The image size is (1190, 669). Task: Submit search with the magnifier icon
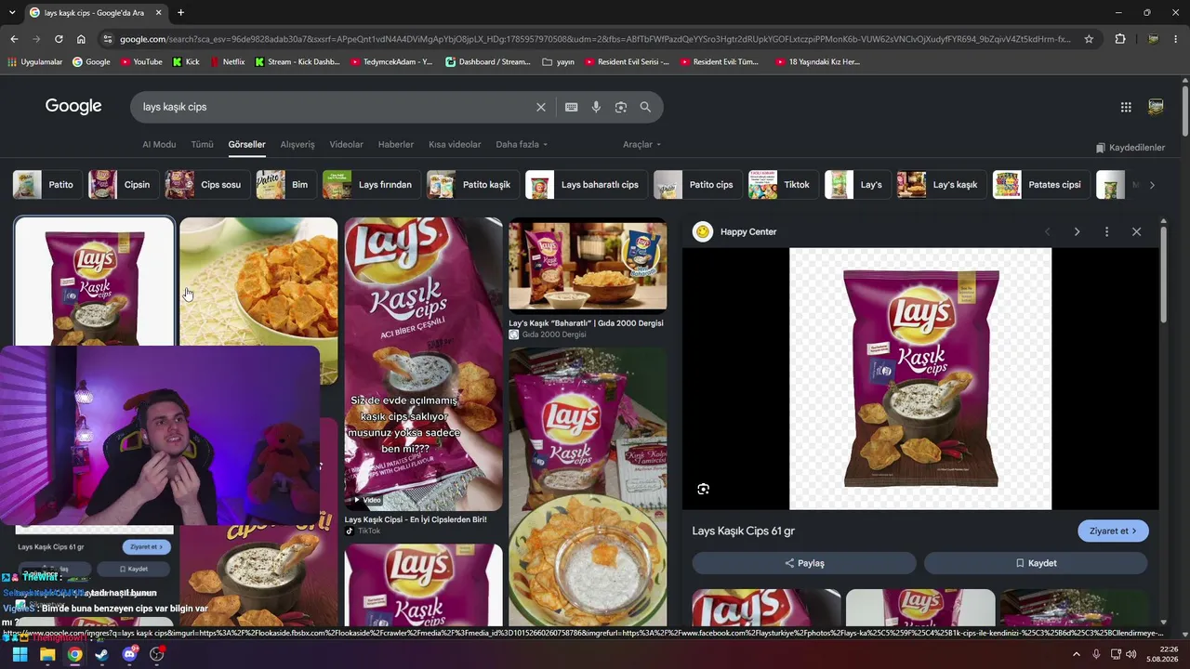point(645,107)
